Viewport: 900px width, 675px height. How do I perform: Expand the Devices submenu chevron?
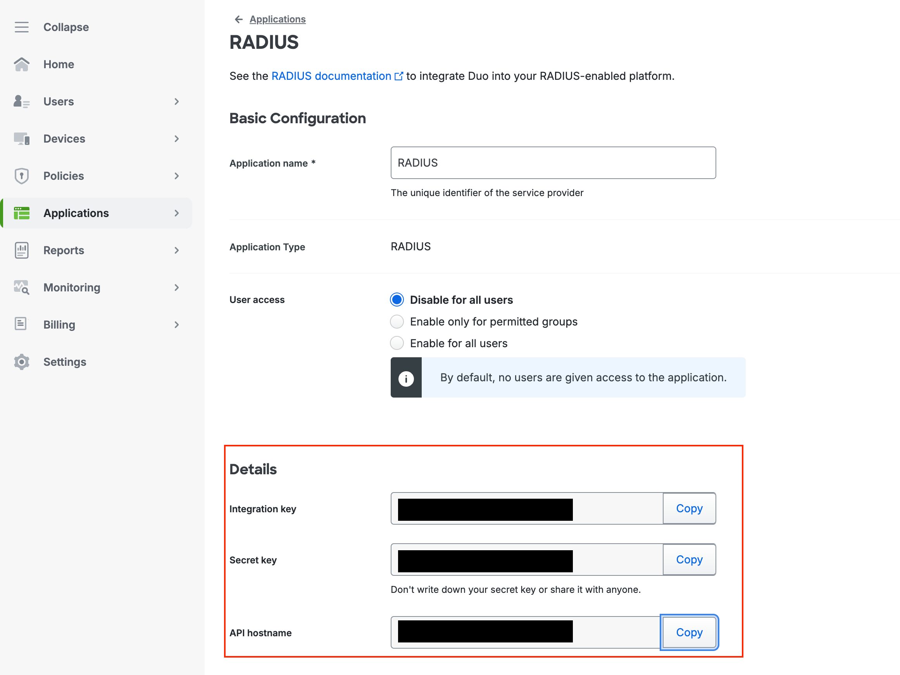177,138
